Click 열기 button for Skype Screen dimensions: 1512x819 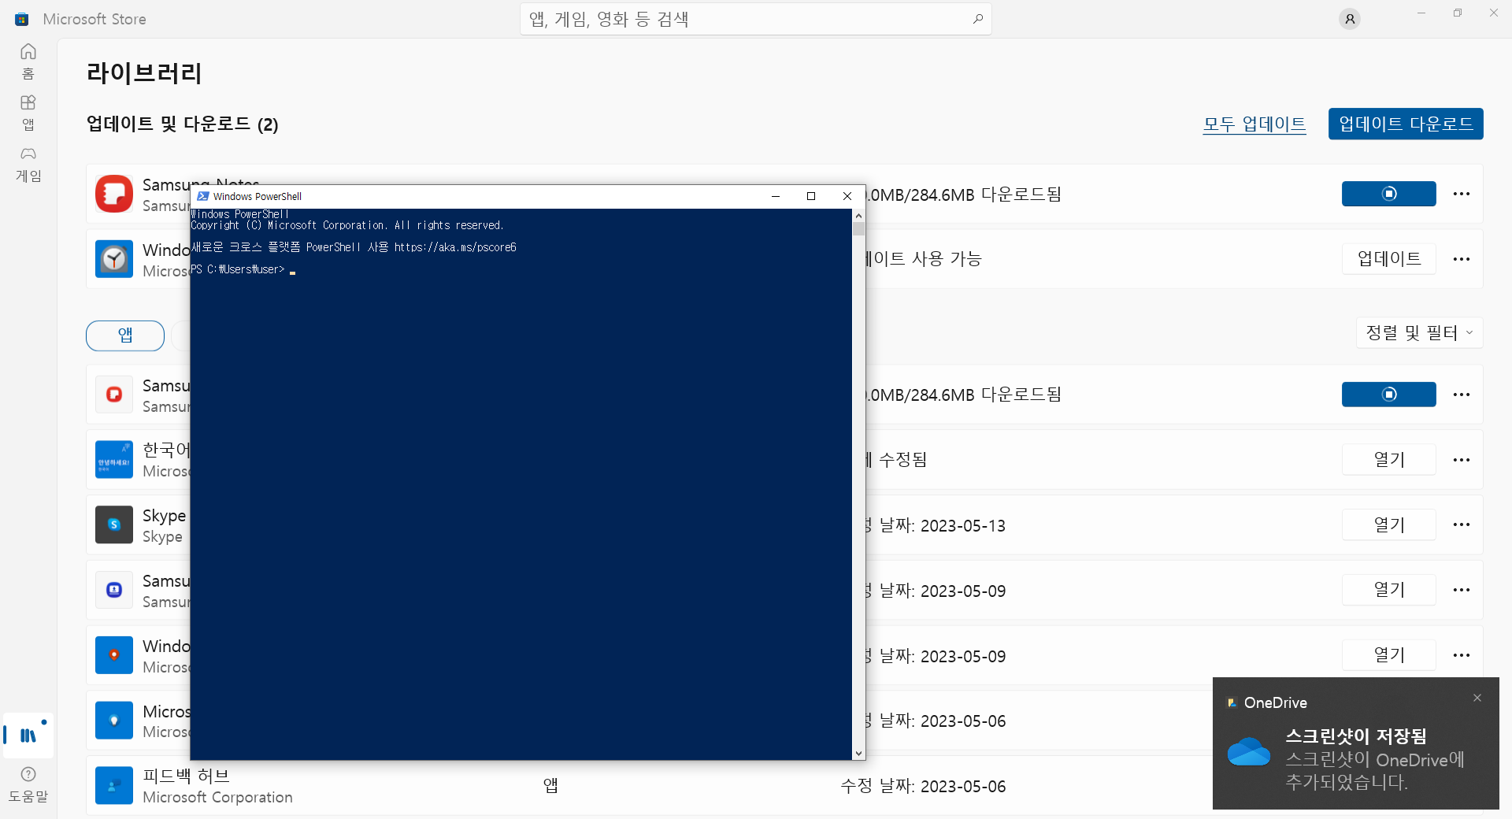point(1388,524)
